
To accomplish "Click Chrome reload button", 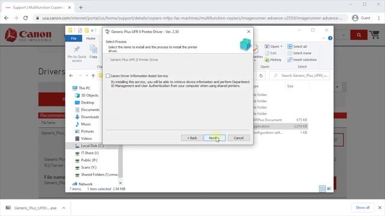I will [x=25, y=18].
